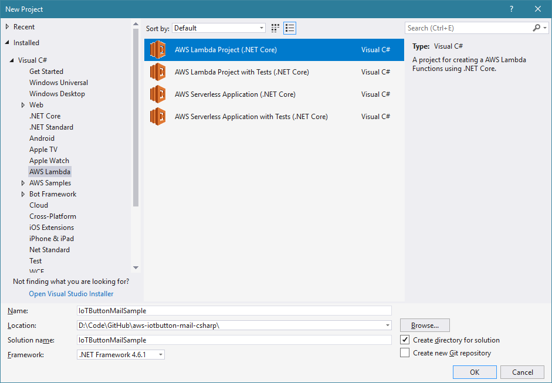Switch to small icons view
Viewport: 552px width, 383px height.
point(276,28)
